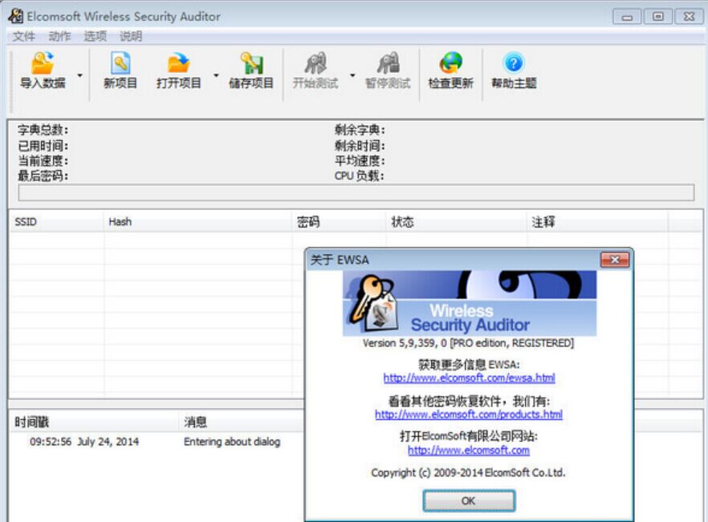Expand the 开始测试 dropdown arrow
The image size is (708, 522).
[352, 75]
